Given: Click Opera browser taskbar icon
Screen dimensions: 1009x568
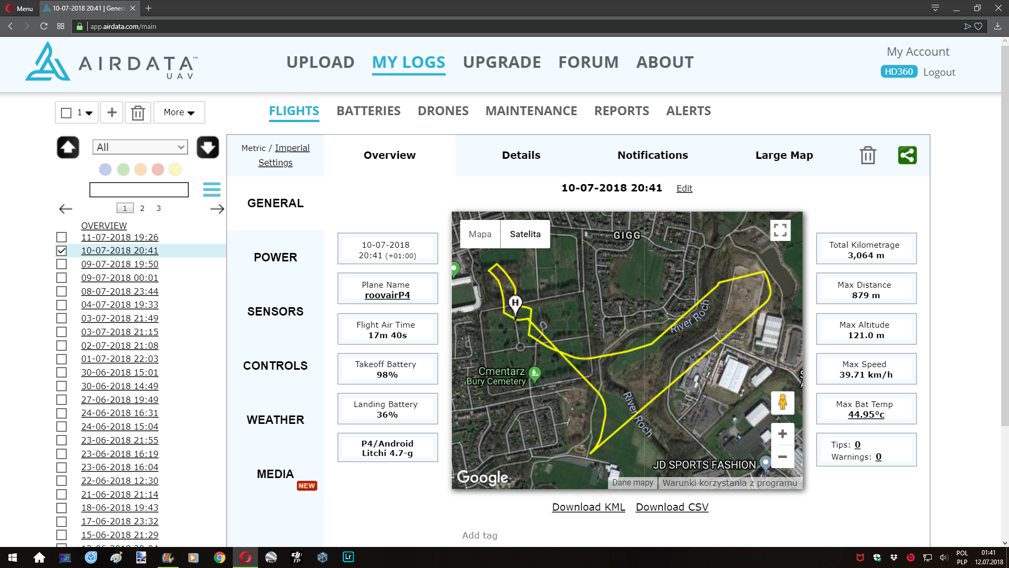Looking at the screenshot, I should click(245, 557).
